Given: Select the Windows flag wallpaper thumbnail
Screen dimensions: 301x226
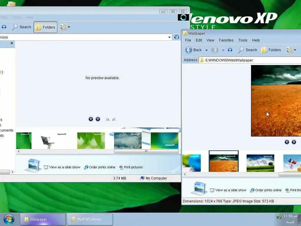Looking at the screenshot, I should click(x=292, y=163).
